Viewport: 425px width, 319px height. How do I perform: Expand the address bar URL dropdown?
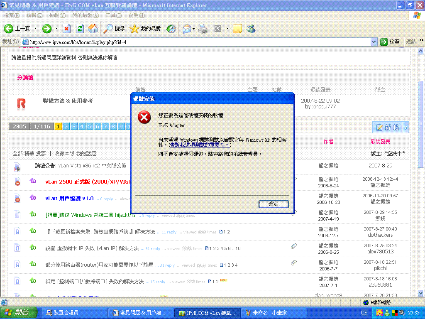pyautogui.click(x=374, y=42)
